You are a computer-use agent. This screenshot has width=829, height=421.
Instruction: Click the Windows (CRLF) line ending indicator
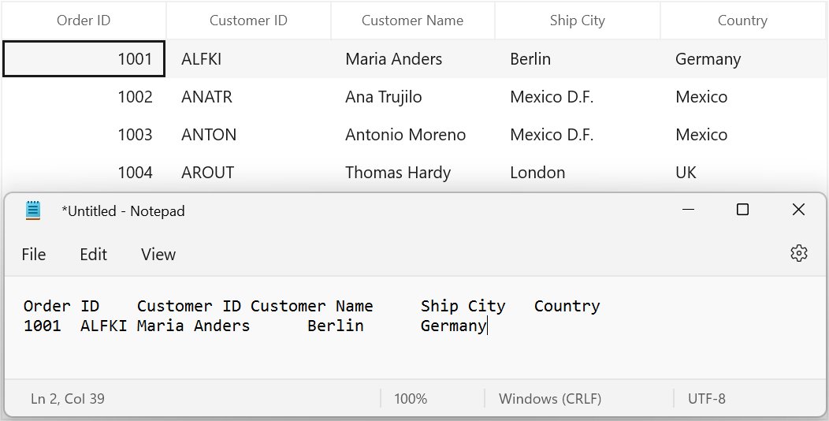550,398
